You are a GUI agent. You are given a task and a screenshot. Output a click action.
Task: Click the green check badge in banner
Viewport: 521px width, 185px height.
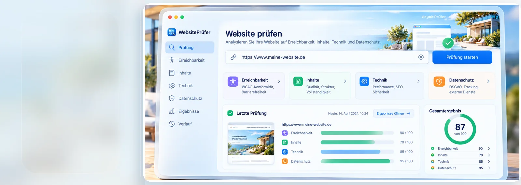(448, 43)
